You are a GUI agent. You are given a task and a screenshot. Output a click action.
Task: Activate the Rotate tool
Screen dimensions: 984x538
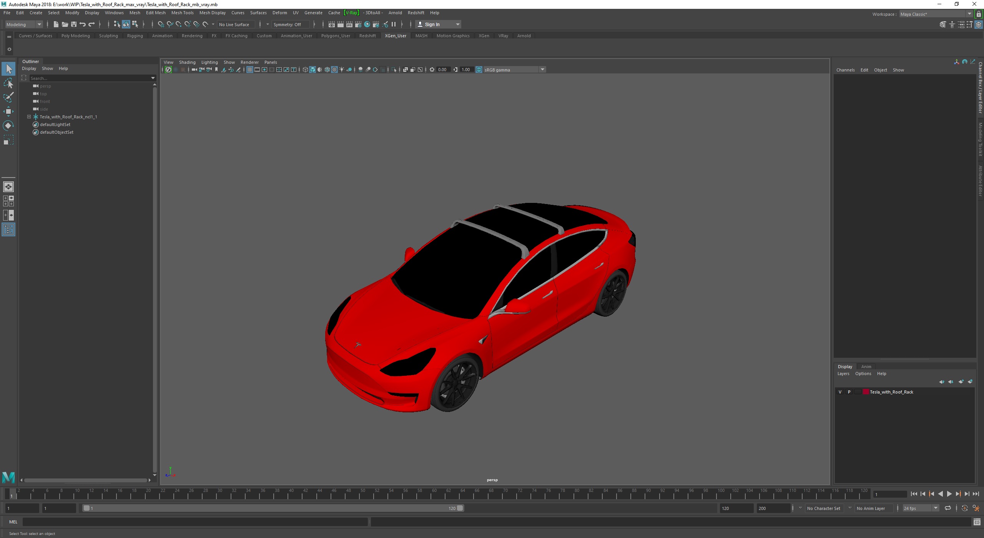point(8,126)
